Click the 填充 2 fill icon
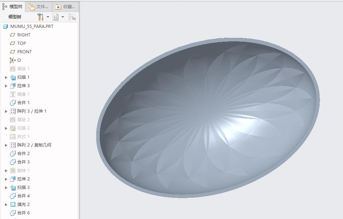This screenshot has width=343, height=219. click(13, 205)
